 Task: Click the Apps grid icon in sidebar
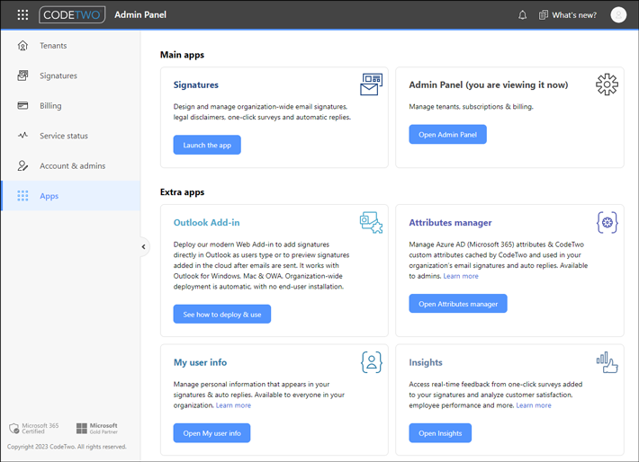coord(22,196)
